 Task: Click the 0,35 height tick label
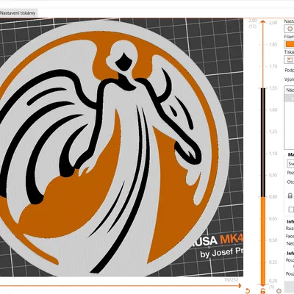273,262
